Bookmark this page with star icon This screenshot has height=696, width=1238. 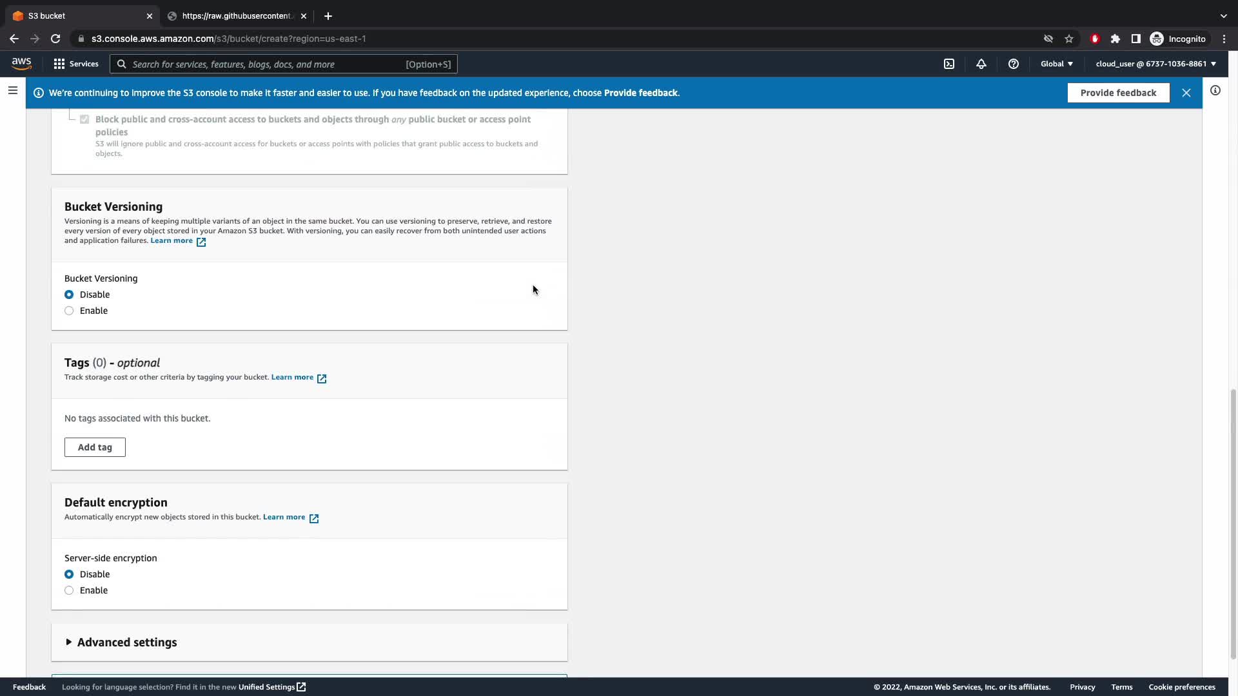(1069, 39)
